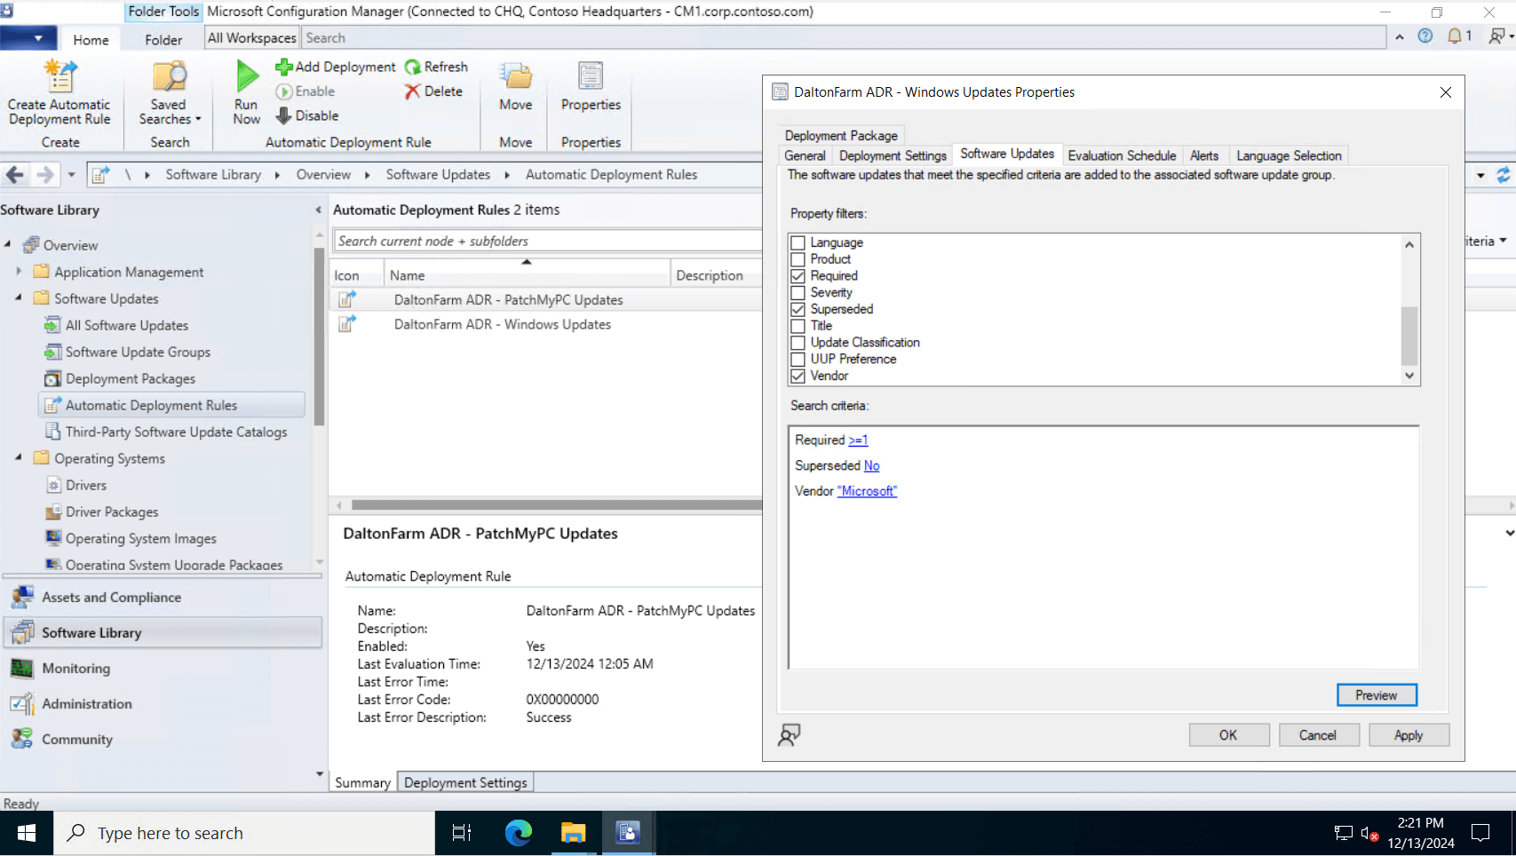Select Operating System Images node
The width and height of the screenshot is (1516, 856).
click(x=140, y=538)
